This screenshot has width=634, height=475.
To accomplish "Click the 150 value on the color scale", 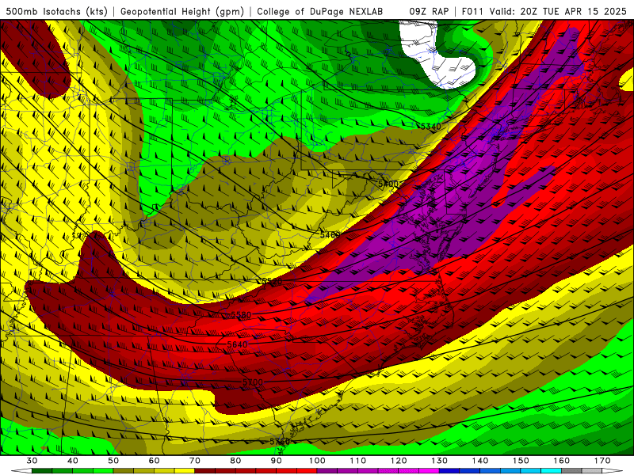I will tap(521, 461).
